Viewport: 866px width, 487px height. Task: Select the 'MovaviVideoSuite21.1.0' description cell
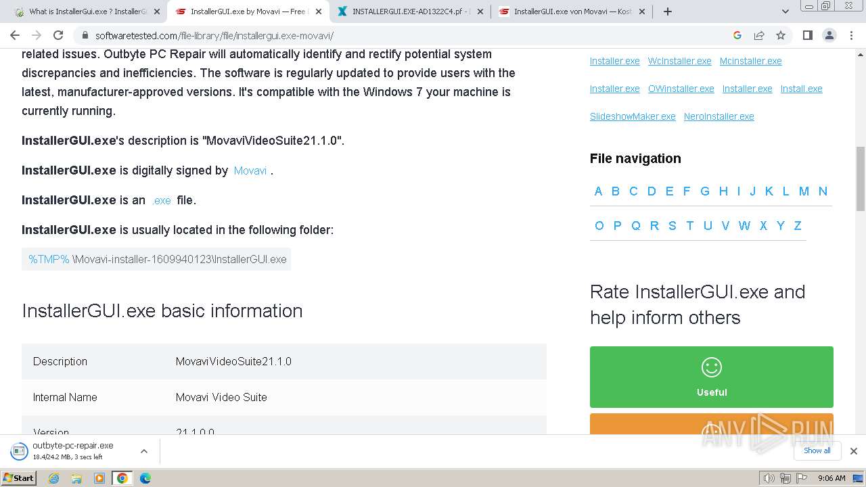point(233,361)
